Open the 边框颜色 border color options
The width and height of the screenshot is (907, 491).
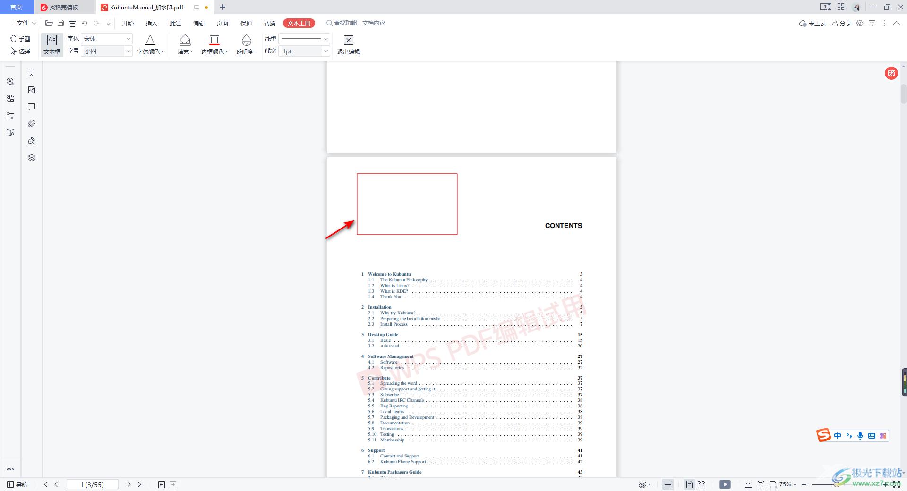pyautogui.click(x=214, y=45)
